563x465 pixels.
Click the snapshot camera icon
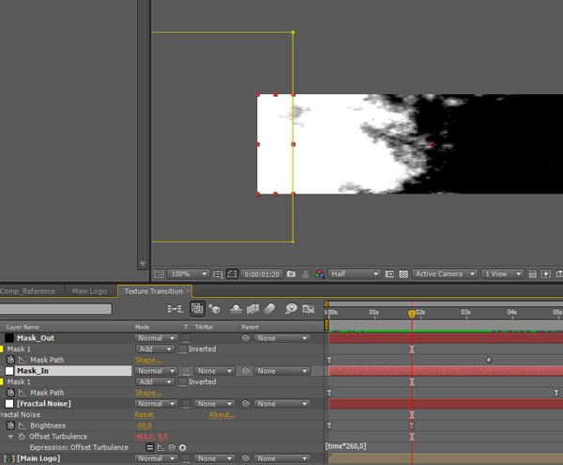(292, 274)
